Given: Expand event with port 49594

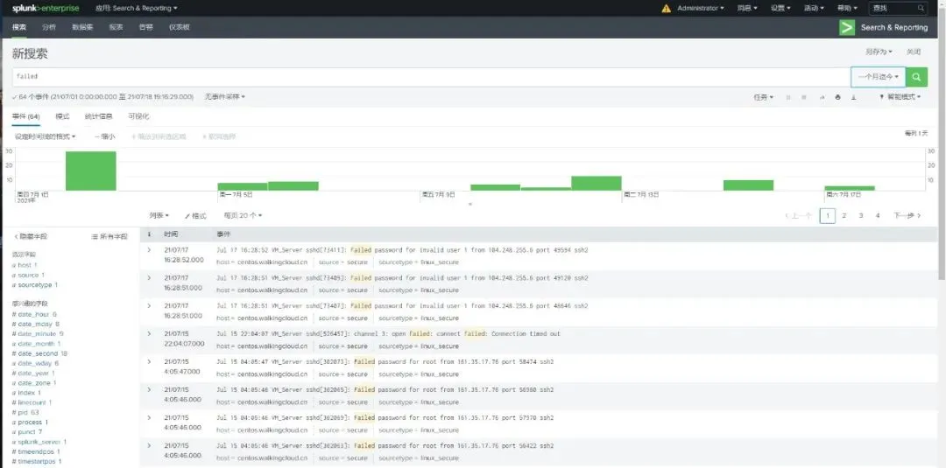Looking at the screenshot, I should [149, 249].
